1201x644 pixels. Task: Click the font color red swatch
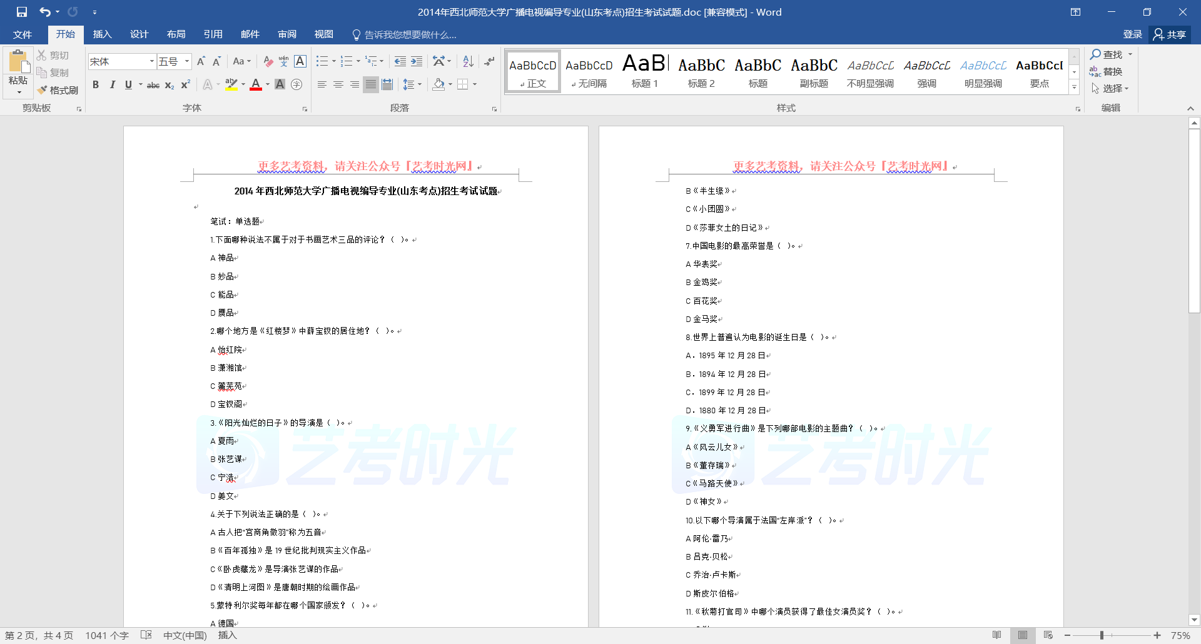pyautogui.click(x=256, y=84)
